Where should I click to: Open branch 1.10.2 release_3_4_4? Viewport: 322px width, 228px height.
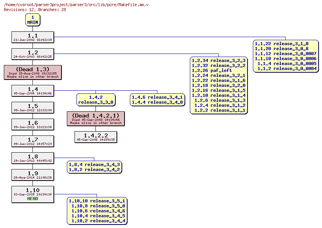click(x=98, y=221)
